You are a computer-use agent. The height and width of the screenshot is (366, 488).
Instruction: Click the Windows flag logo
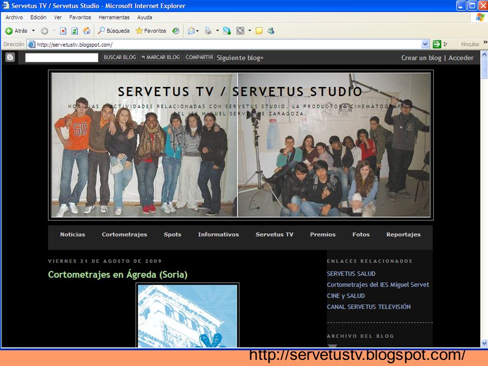click(x=479, y=17)
